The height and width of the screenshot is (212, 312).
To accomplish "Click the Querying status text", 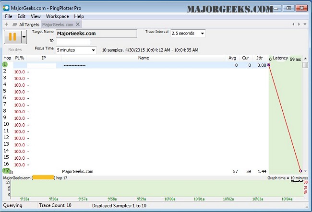I will click(x=13, y=205).
